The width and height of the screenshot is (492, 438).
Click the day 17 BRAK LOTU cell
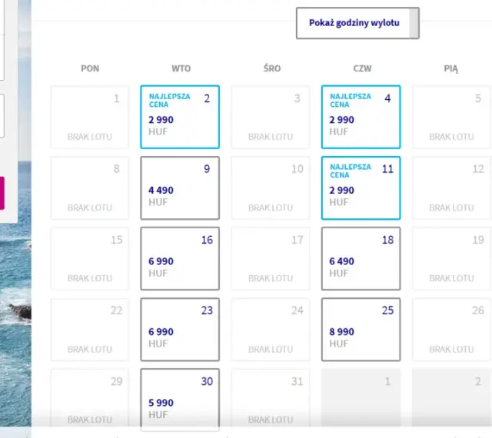[271, 258]
